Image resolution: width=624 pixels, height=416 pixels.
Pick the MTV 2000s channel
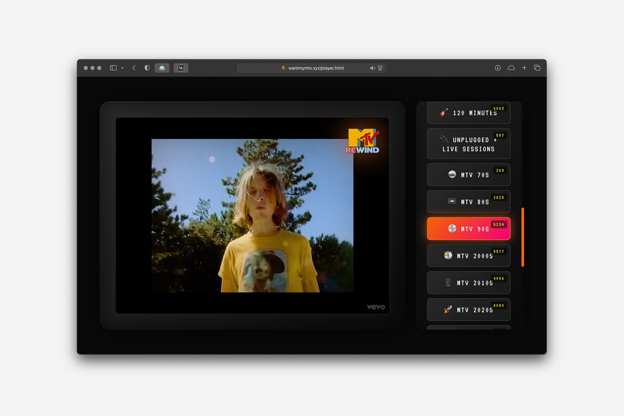468,256
